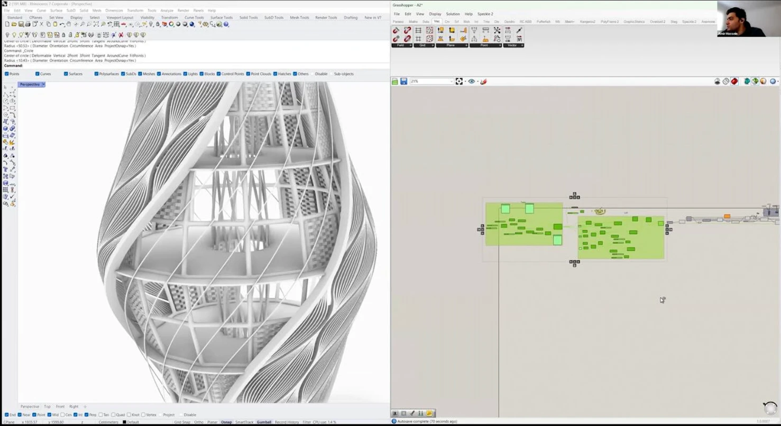Open the Grasshopper sketch brush tool
The image size is (781, 426).
pos(483,81)
